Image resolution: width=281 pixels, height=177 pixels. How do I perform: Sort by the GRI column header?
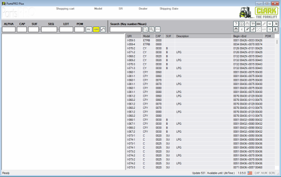pos(134,36)
